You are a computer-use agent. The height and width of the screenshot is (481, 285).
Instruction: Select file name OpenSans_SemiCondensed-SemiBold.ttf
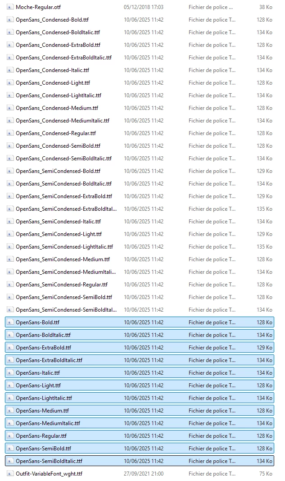click(64, 297)
